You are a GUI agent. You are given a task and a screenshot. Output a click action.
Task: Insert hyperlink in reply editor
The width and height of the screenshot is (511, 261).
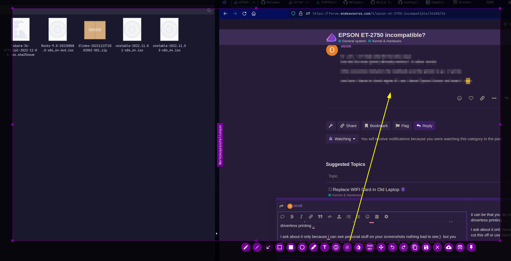(311, 217)
